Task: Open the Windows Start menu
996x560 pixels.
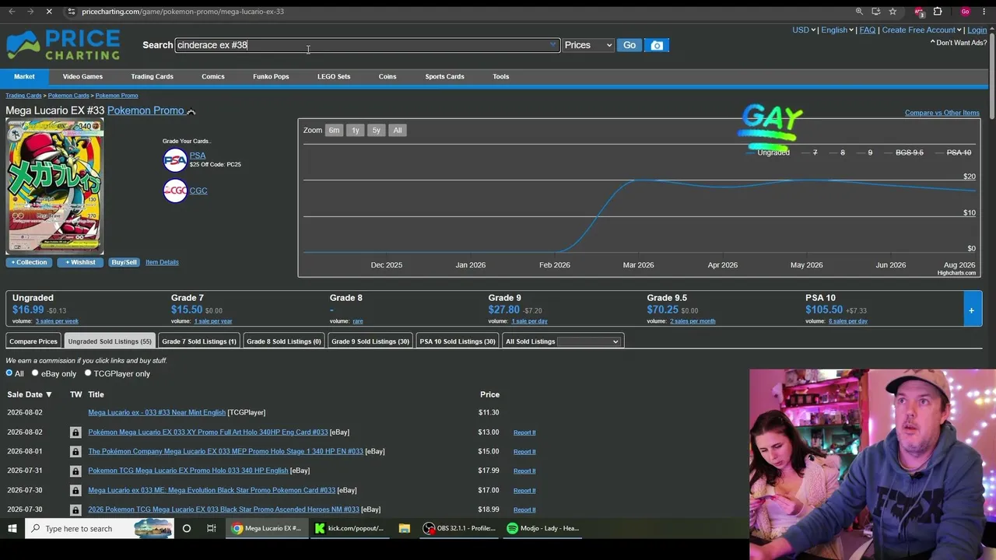Action: pos(12,528)
